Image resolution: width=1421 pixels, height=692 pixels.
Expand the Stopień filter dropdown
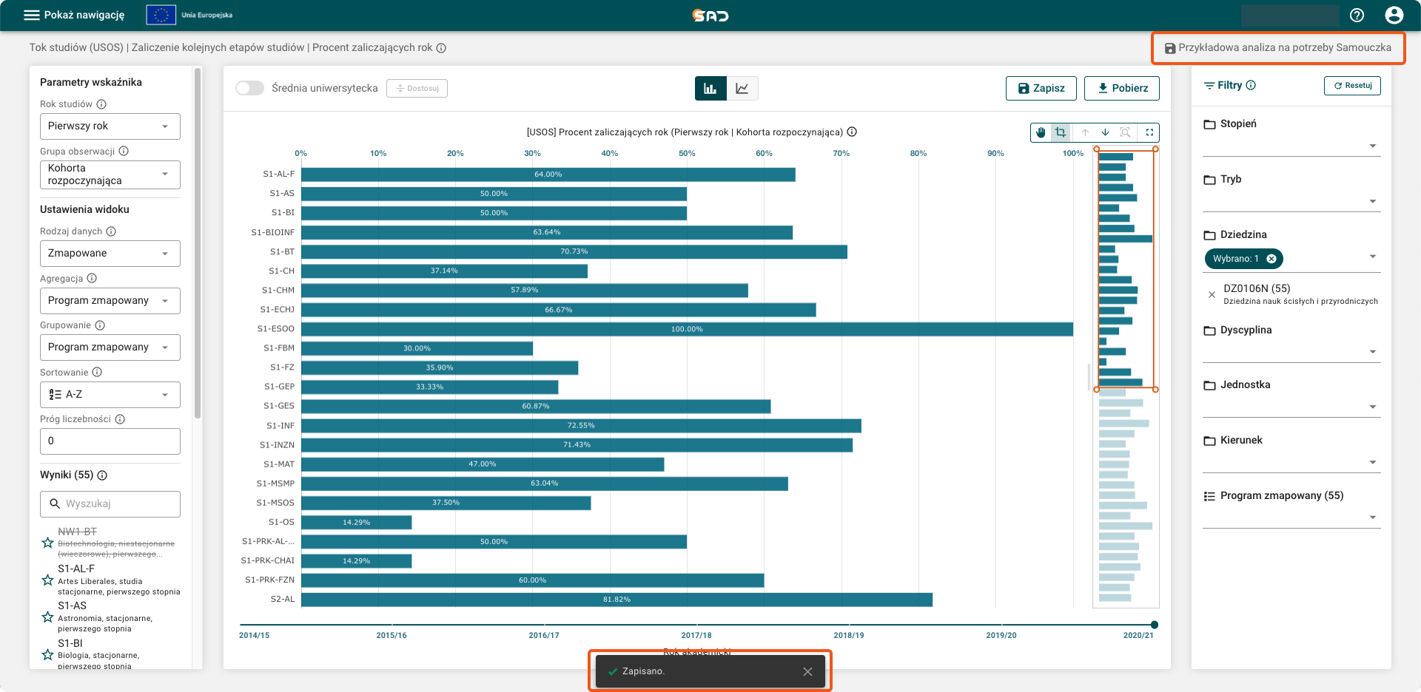tap(1291, 146)
